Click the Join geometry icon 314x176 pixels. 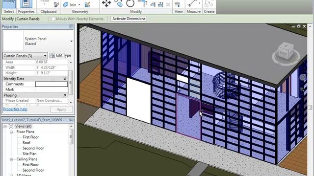coord(65,4)
